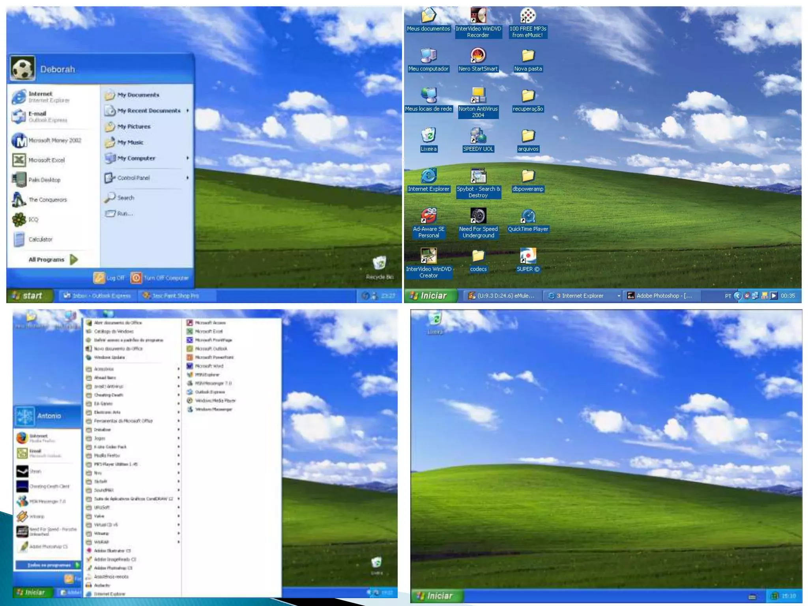Open the SPEEDY UOL desktop shortcut

click(478, 136)
